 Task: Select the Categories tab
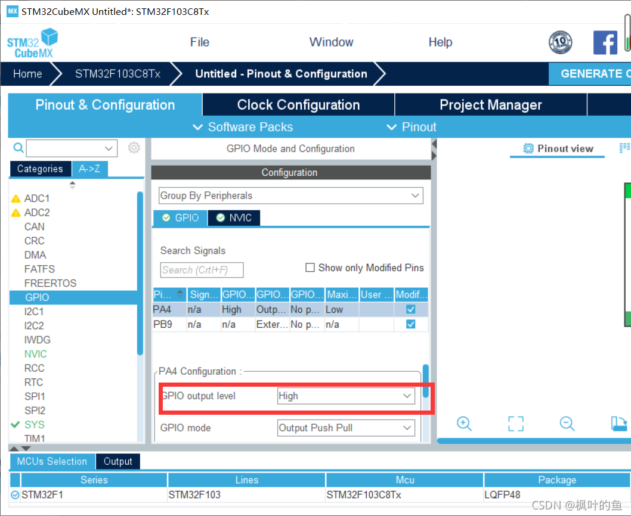[40, 169]
